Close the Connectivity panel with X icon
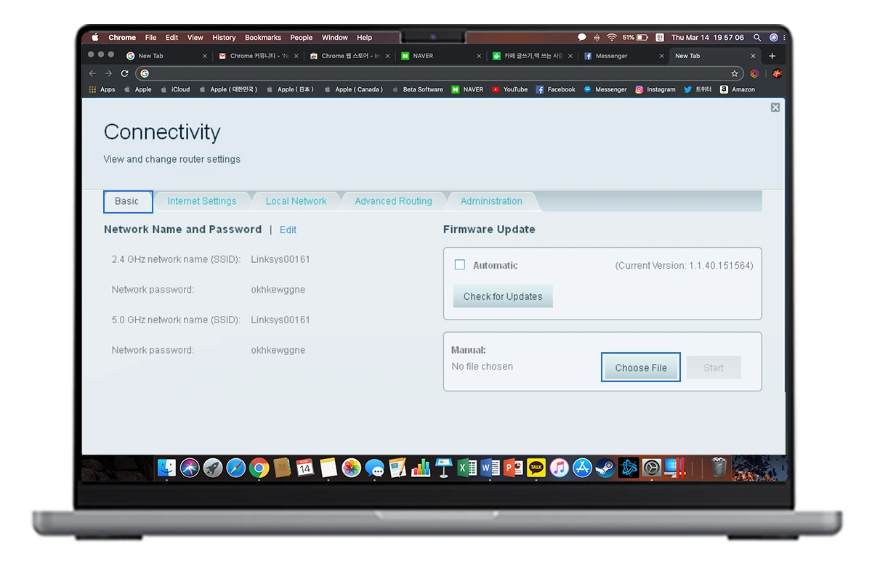 click(x=775, y=107)
